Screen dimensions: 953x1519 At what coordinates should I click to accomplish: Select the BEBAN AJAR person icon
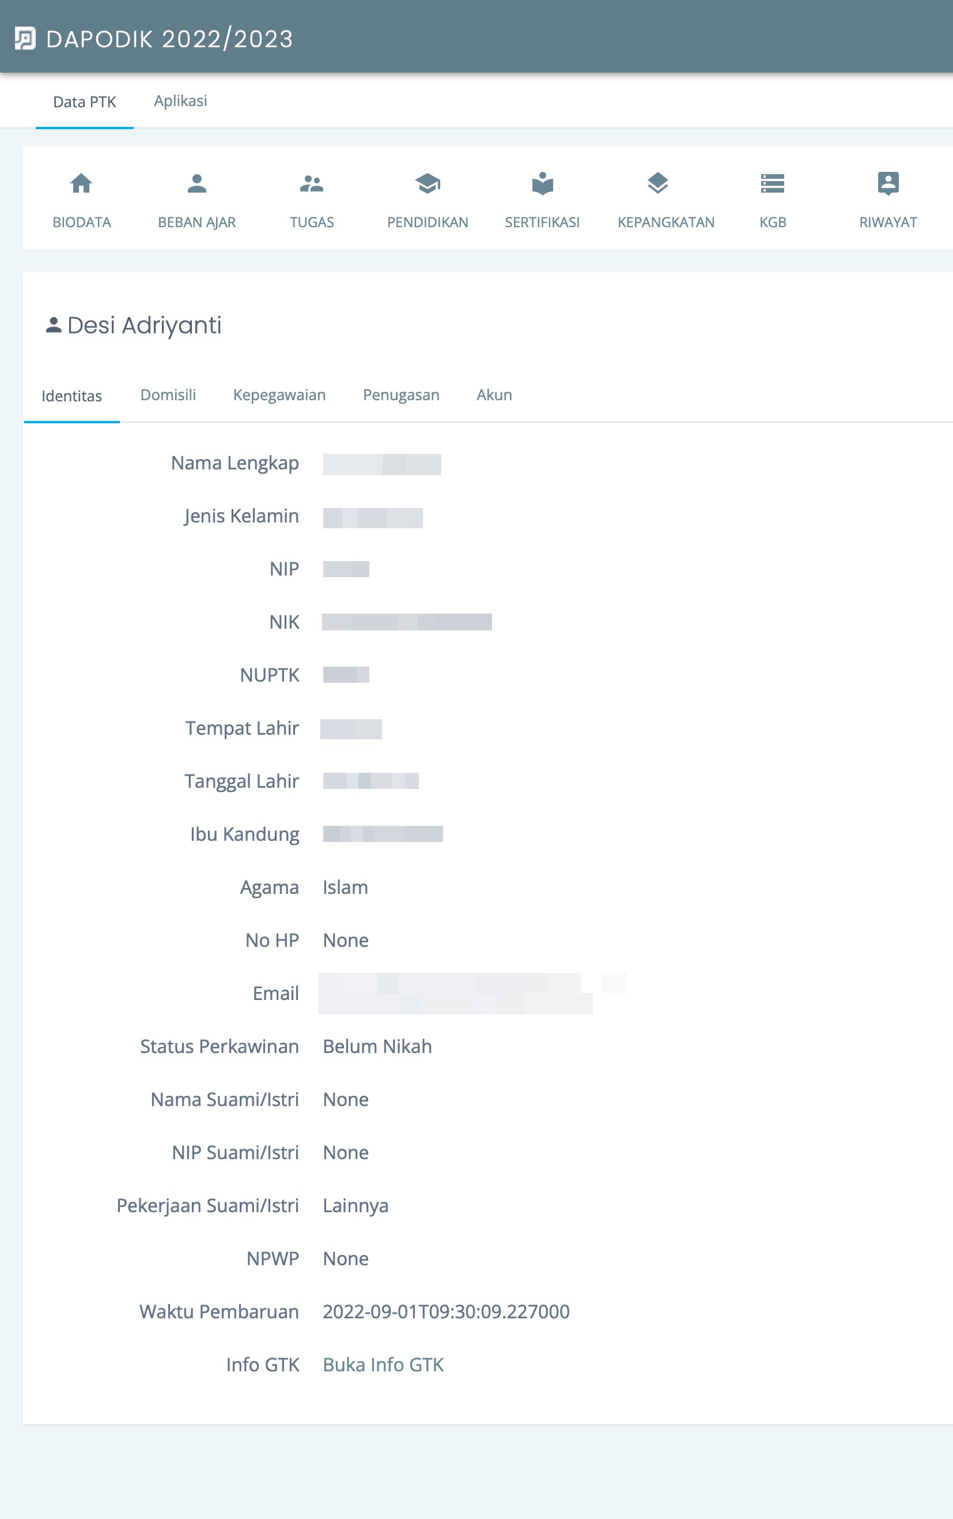[196, 183]
